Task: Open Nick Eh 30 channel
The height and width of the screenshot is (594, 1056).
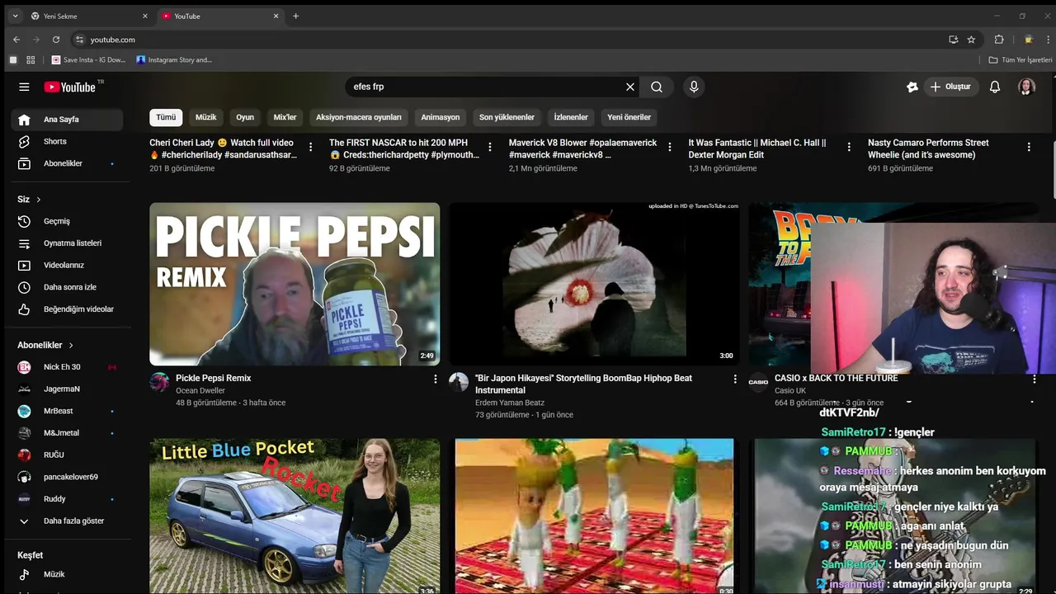Action: [x=67, y=367]
